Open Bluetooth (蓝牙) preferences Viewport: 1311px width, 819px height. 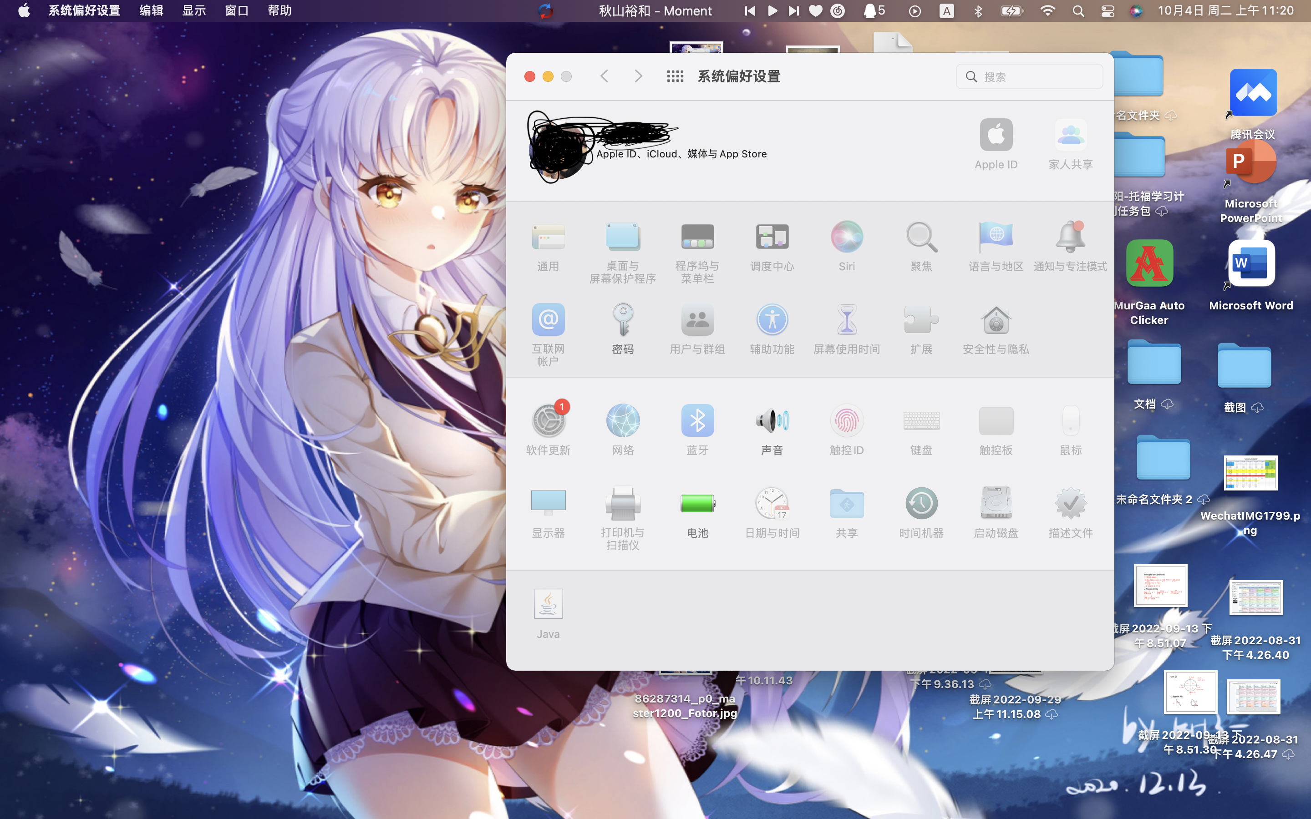[697, 421]
